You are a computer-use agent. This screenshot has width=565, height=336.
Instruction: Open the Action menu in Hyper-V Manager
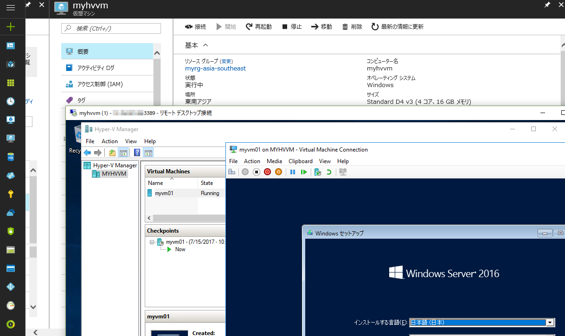109,141
